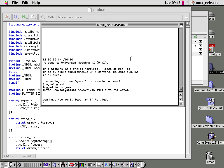Screen dimensions: 224x168
Task: Click the main.c document icon in title bar
Action: (x=90, y=10)
